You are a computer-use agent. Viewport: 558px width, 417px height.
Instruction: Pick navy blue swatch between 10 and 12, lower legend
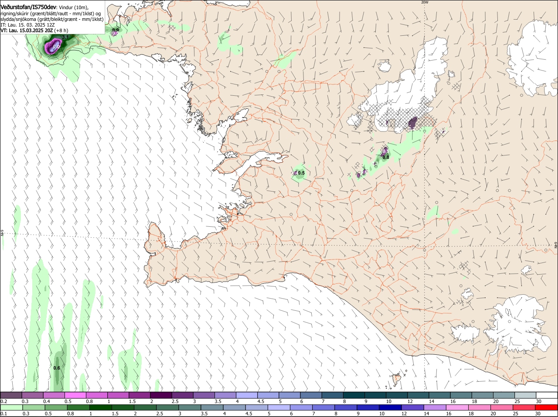[390, 407]
